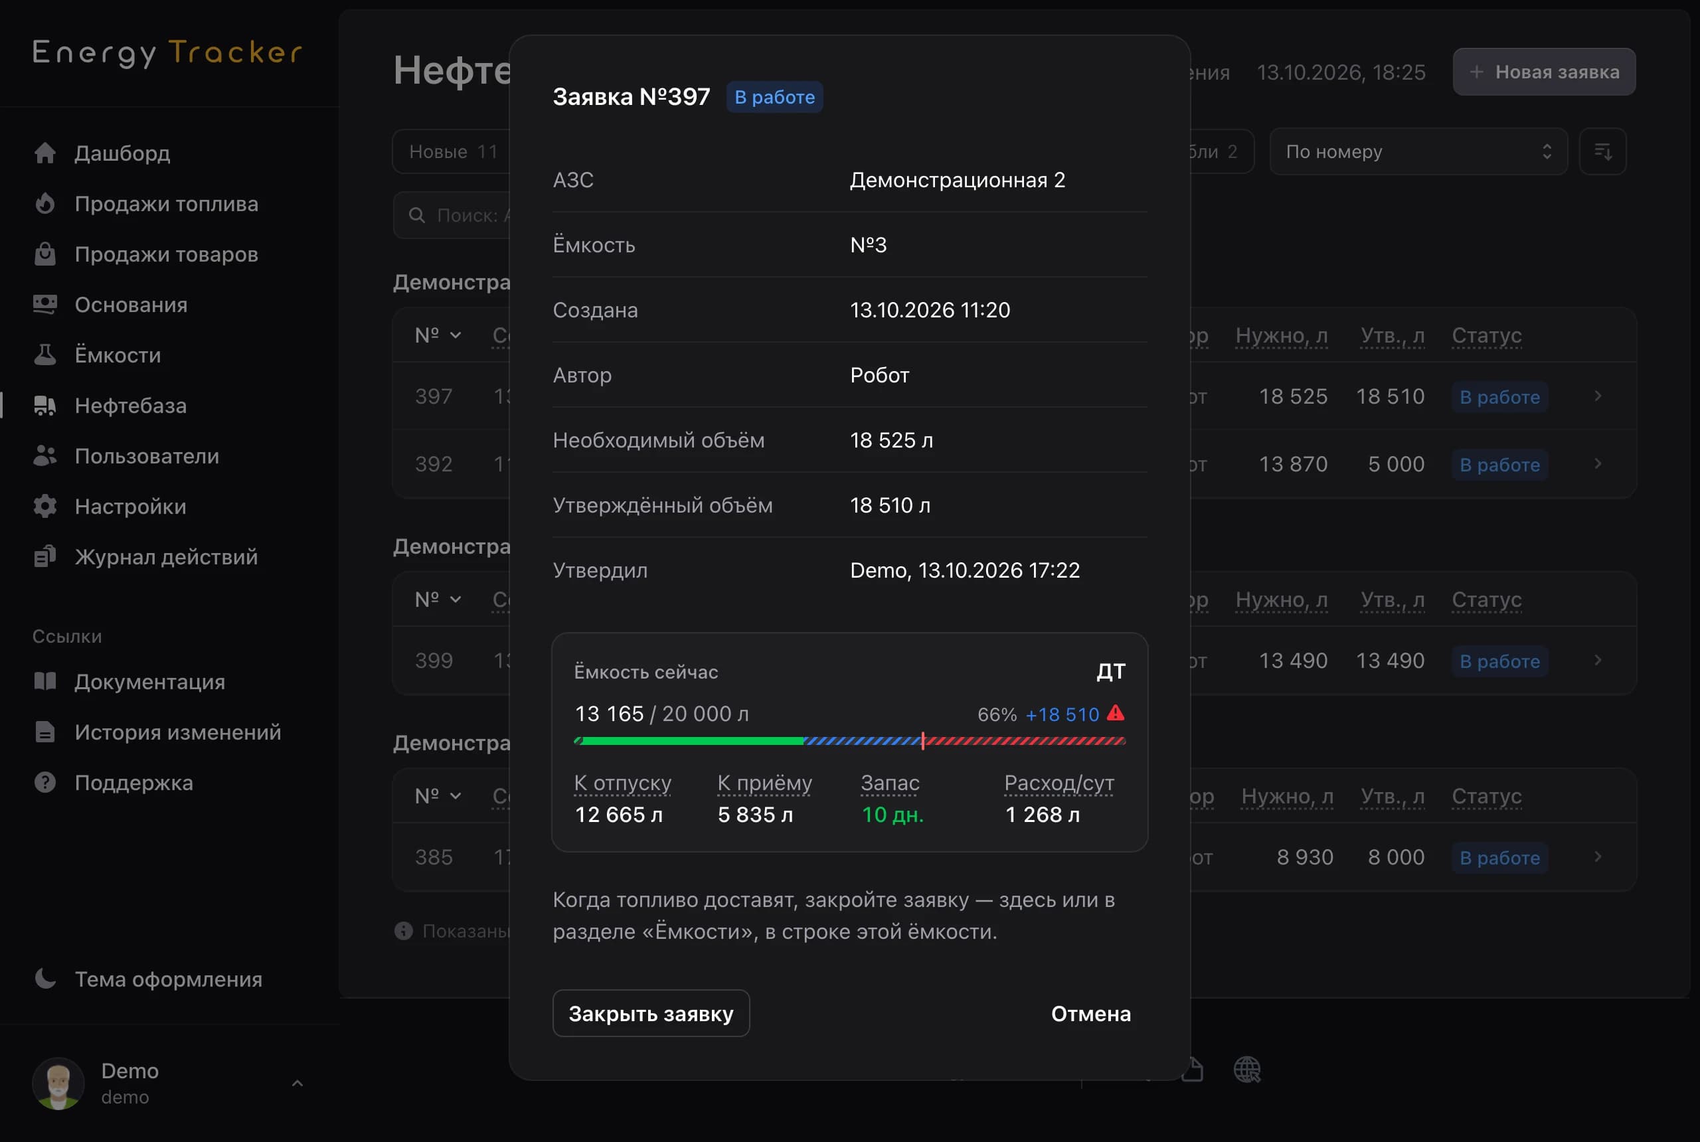Select the Новые 11 filter tab
The width and height of the screenshot is (1700, 1142).
tap(453, 151)
